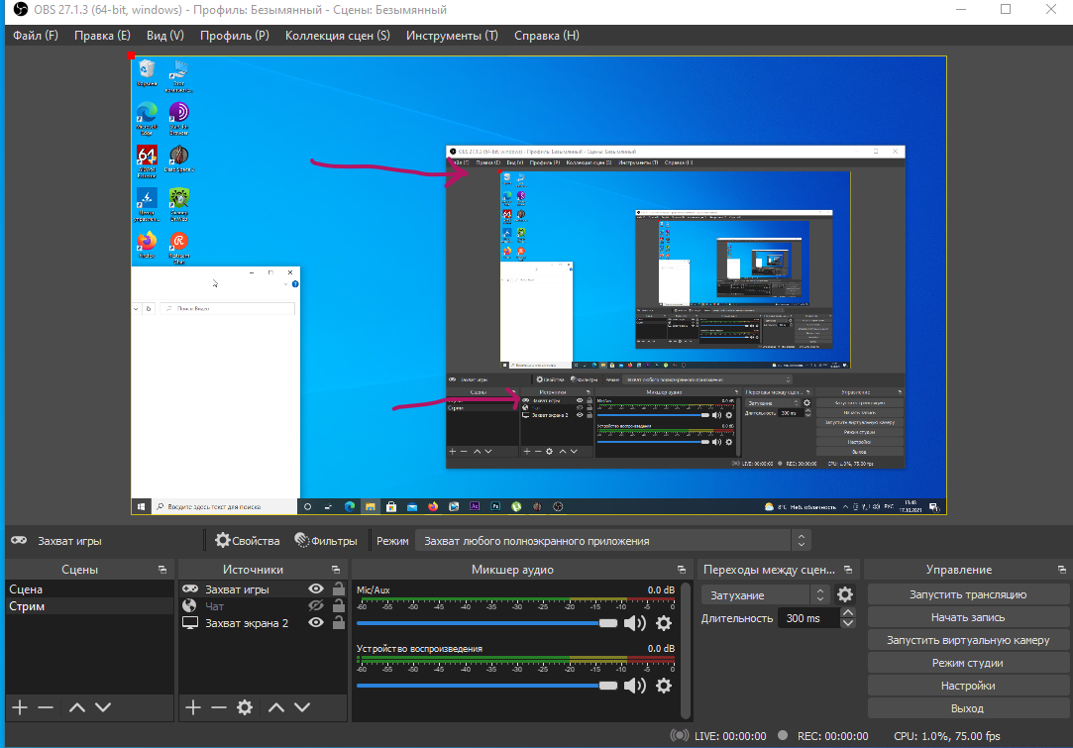Lock the Захват экрана 2 source
This screenshot has width=1073, height=748.
pyautogui.click(x=338, y=623)
